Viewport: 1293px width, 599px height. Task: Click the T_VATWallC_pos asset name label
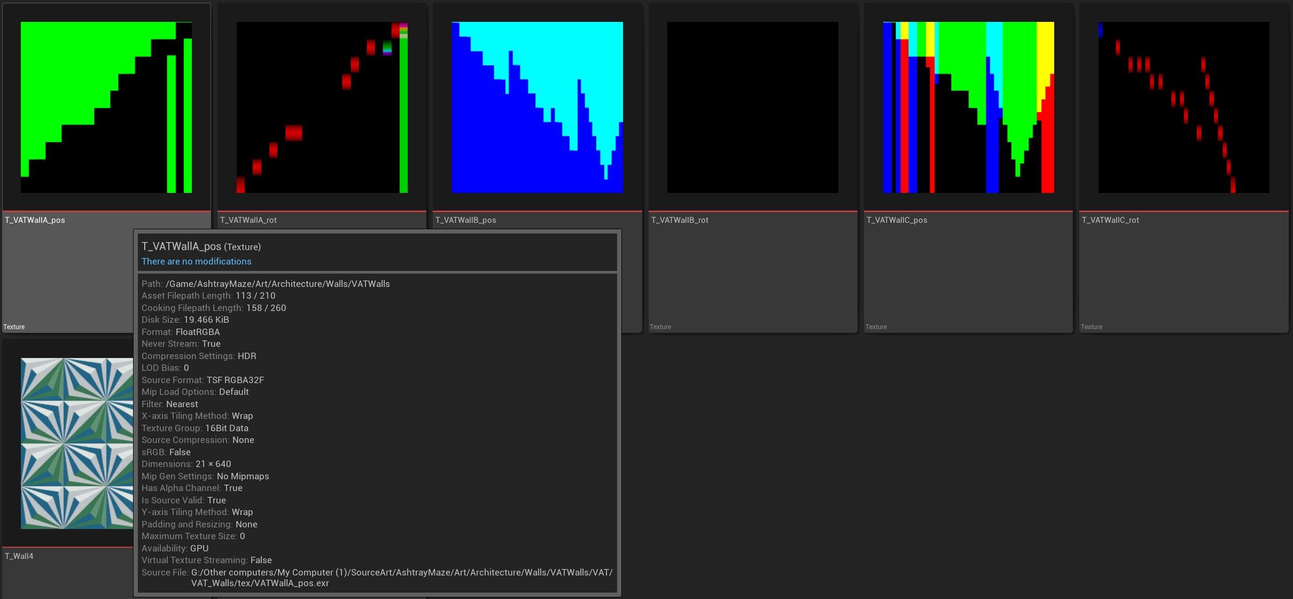tap(897, 220)
